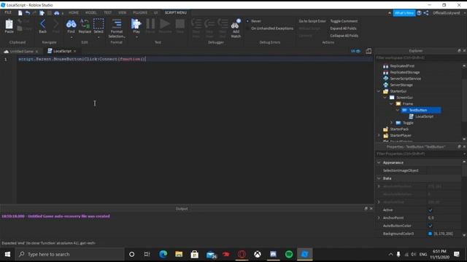Screen dimensions: 467x262
Task: Switch to the VIEW ribbon tab
Action: (x=122, y=13)
